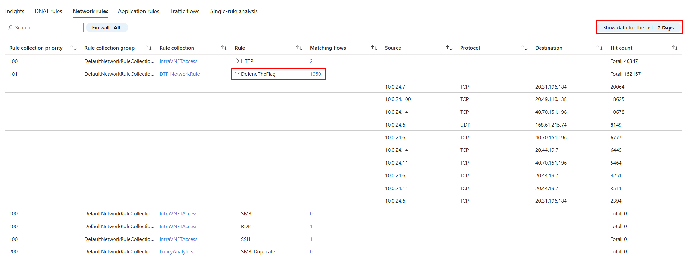Switch to the Traffic flows tab
Image resolution: width=687 pixels, height=262 pixels.
pyautogui.click(x=185, y=11)
